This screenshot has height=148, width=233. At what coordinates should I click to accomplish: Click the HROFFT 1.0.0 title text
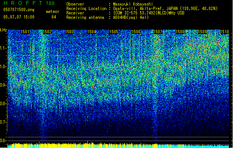29,3
